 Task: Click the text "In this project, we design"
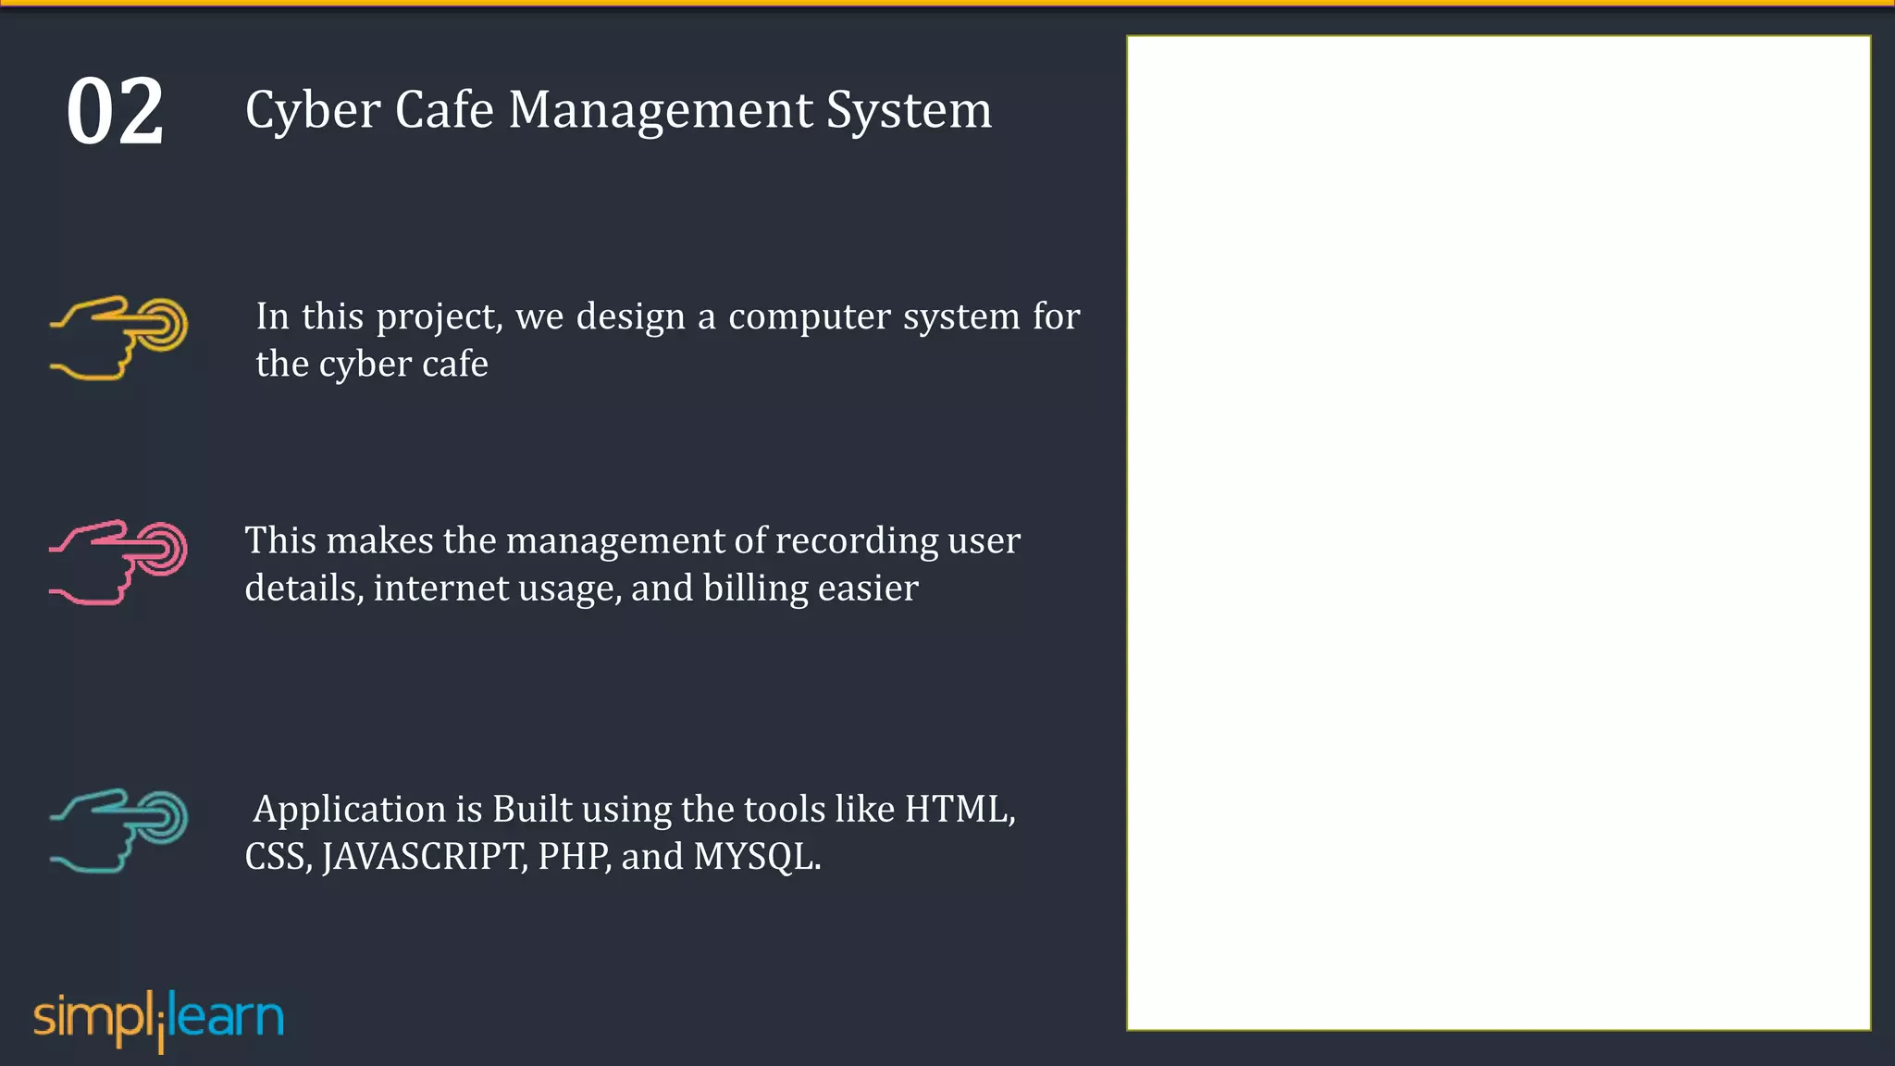point(471,316)
